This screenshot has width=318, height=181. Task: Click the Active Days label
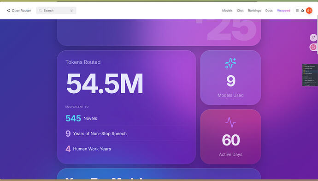pos(230,154)
